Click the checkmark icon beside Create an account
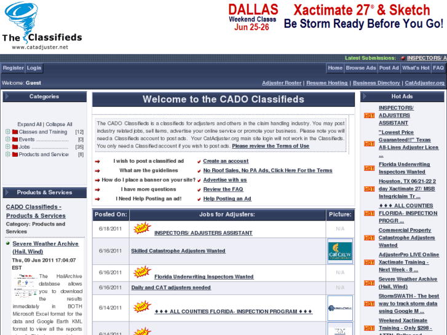This screenshot has height=335, width=447. (x=199, y=162)
